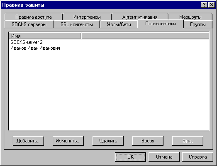The width and height of the screenshot is (217, 166).
Task: Go to the Аутентификация tab
Action: [140, 17]
